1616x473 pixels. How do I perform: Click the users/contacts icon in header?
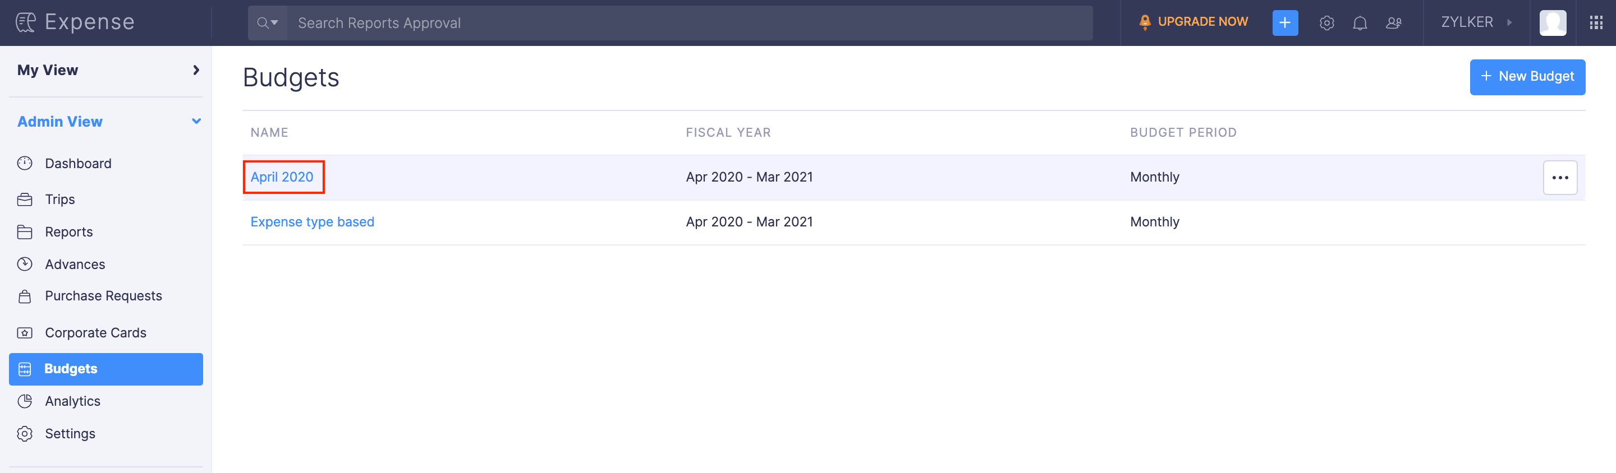pos(1393,23)
